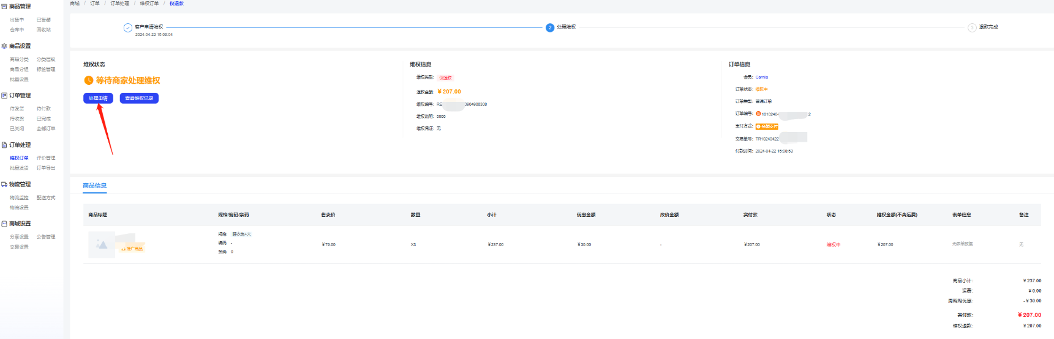Click the 物流管理 truck icon
This screenshot has width=1054, height=339.
(4, 184)
